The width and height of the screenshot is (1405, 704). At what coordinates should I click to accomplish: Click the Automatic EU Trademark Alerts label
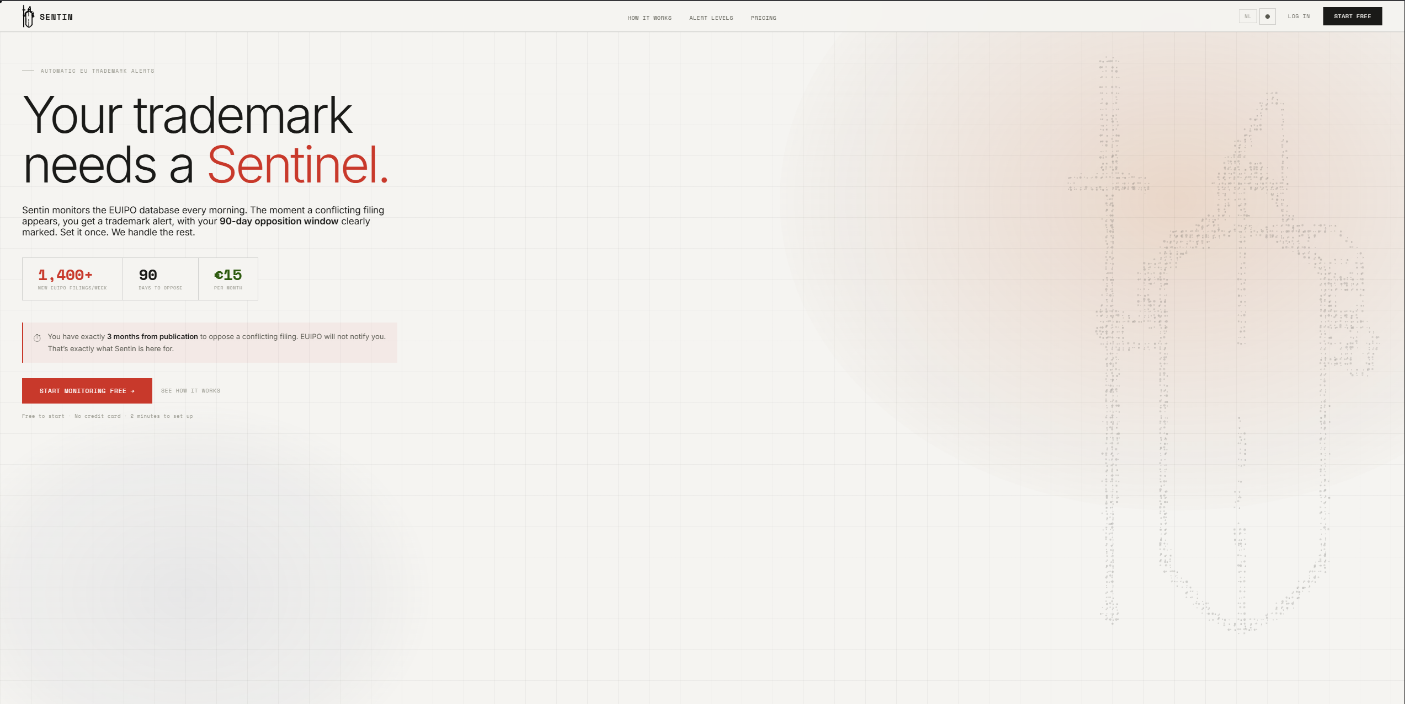coord(98,71)
